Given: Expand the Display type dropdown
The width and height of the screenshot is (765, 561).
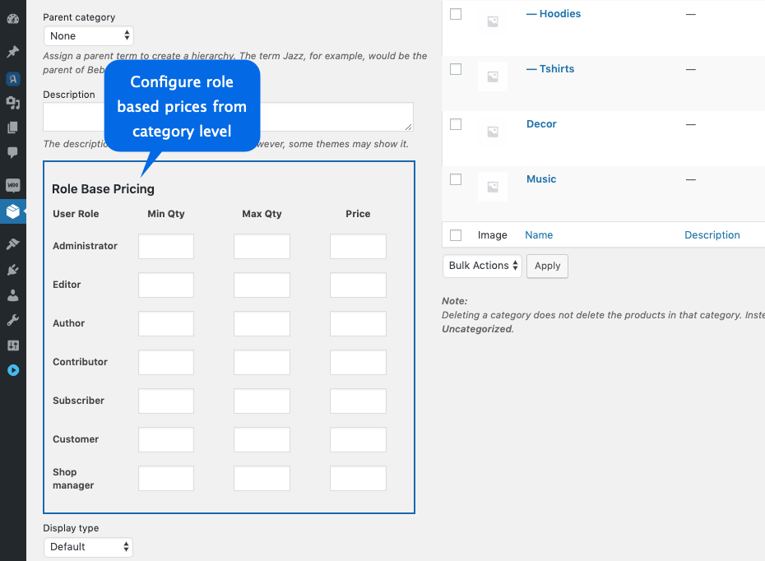Looking at the screenshot, I should [88, 547].
